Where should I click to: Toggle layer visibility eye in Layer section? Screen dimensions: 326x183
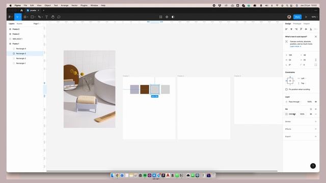316,102
